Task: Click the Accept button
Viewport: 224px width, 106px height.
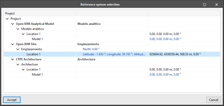Action: pos(12,100)
